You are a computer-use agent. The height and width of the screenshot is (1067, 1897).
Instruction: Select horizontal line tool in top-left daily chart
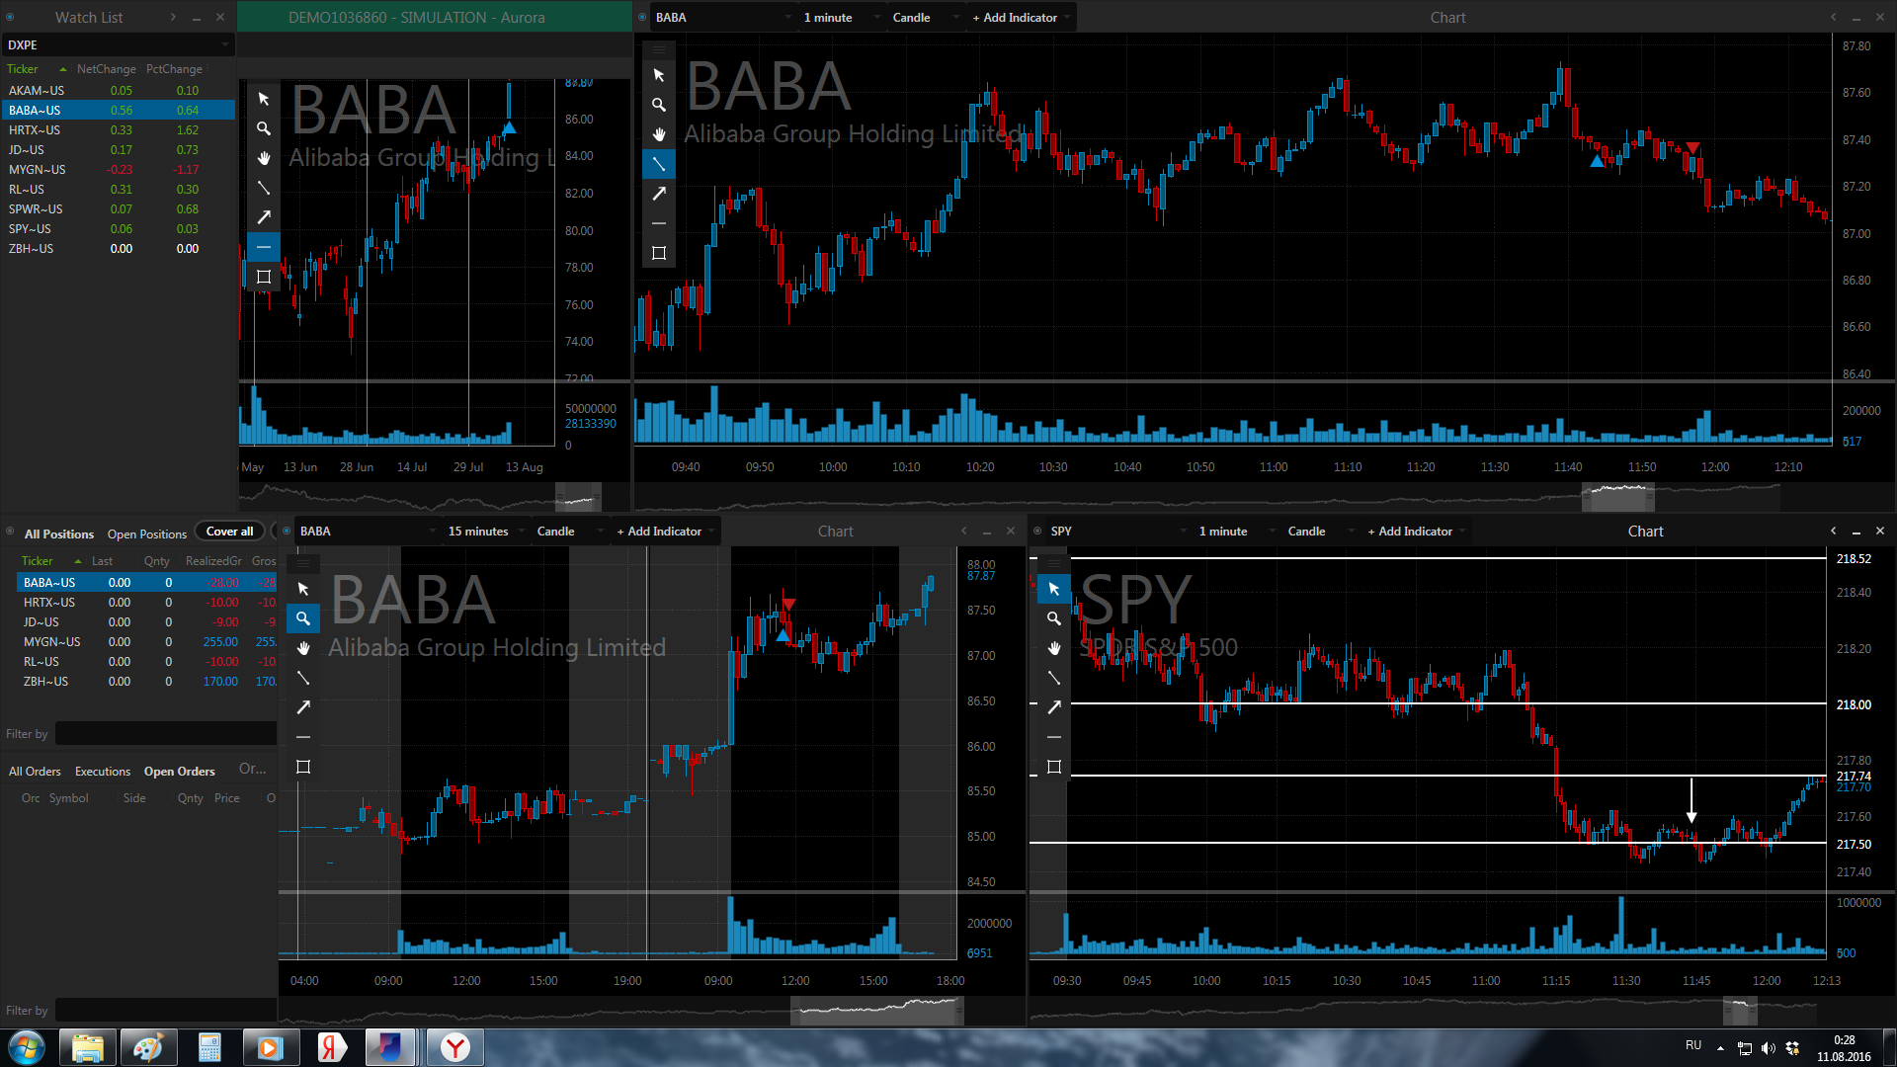pyautogui.click(x=264, y=247)
